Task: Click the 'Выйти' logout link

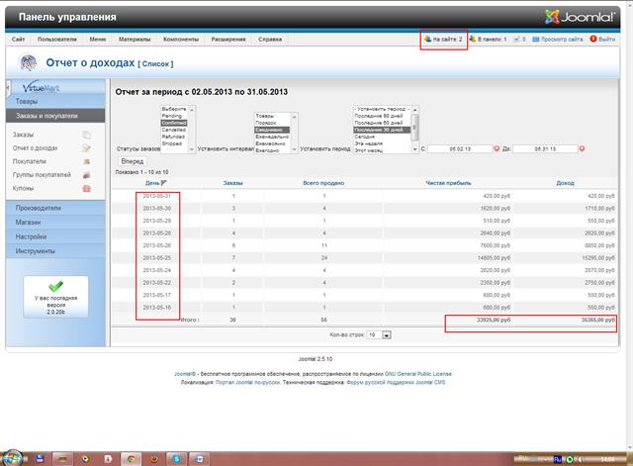Action: (603, 39)
